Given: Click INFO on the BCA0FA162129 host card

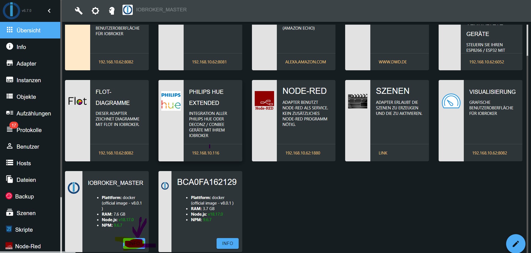Looking at the screenshot, I should point(227,243).
